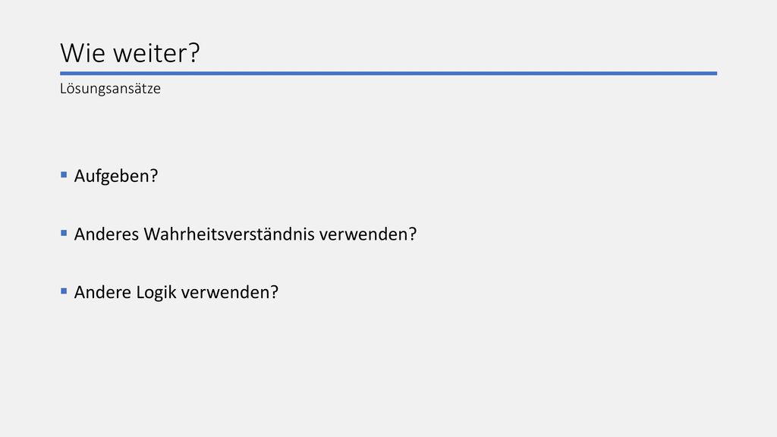Click the blue bullet before Andere Logik

(64, 291)
